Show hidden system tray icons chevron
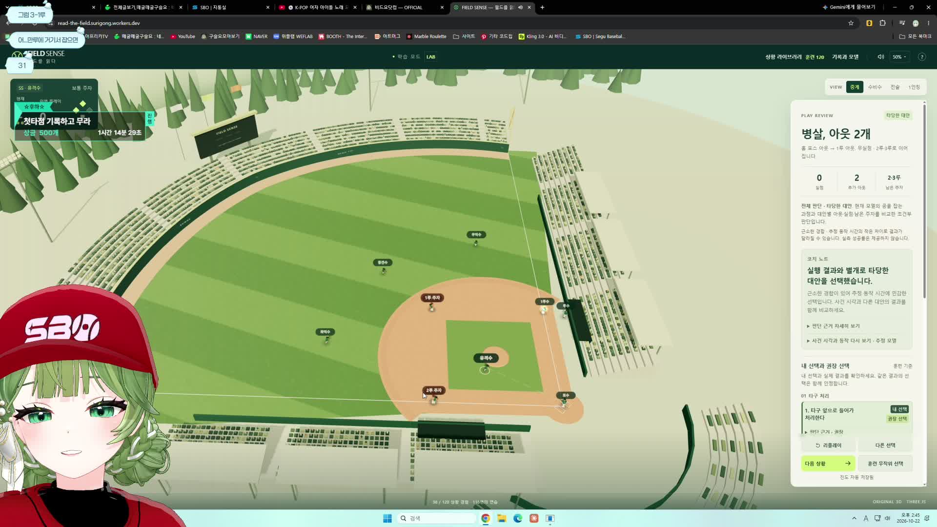 click(854, 518)
